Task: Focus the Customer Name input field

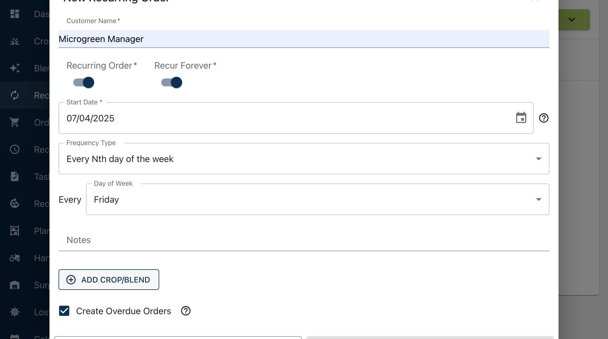Action: 304,39
